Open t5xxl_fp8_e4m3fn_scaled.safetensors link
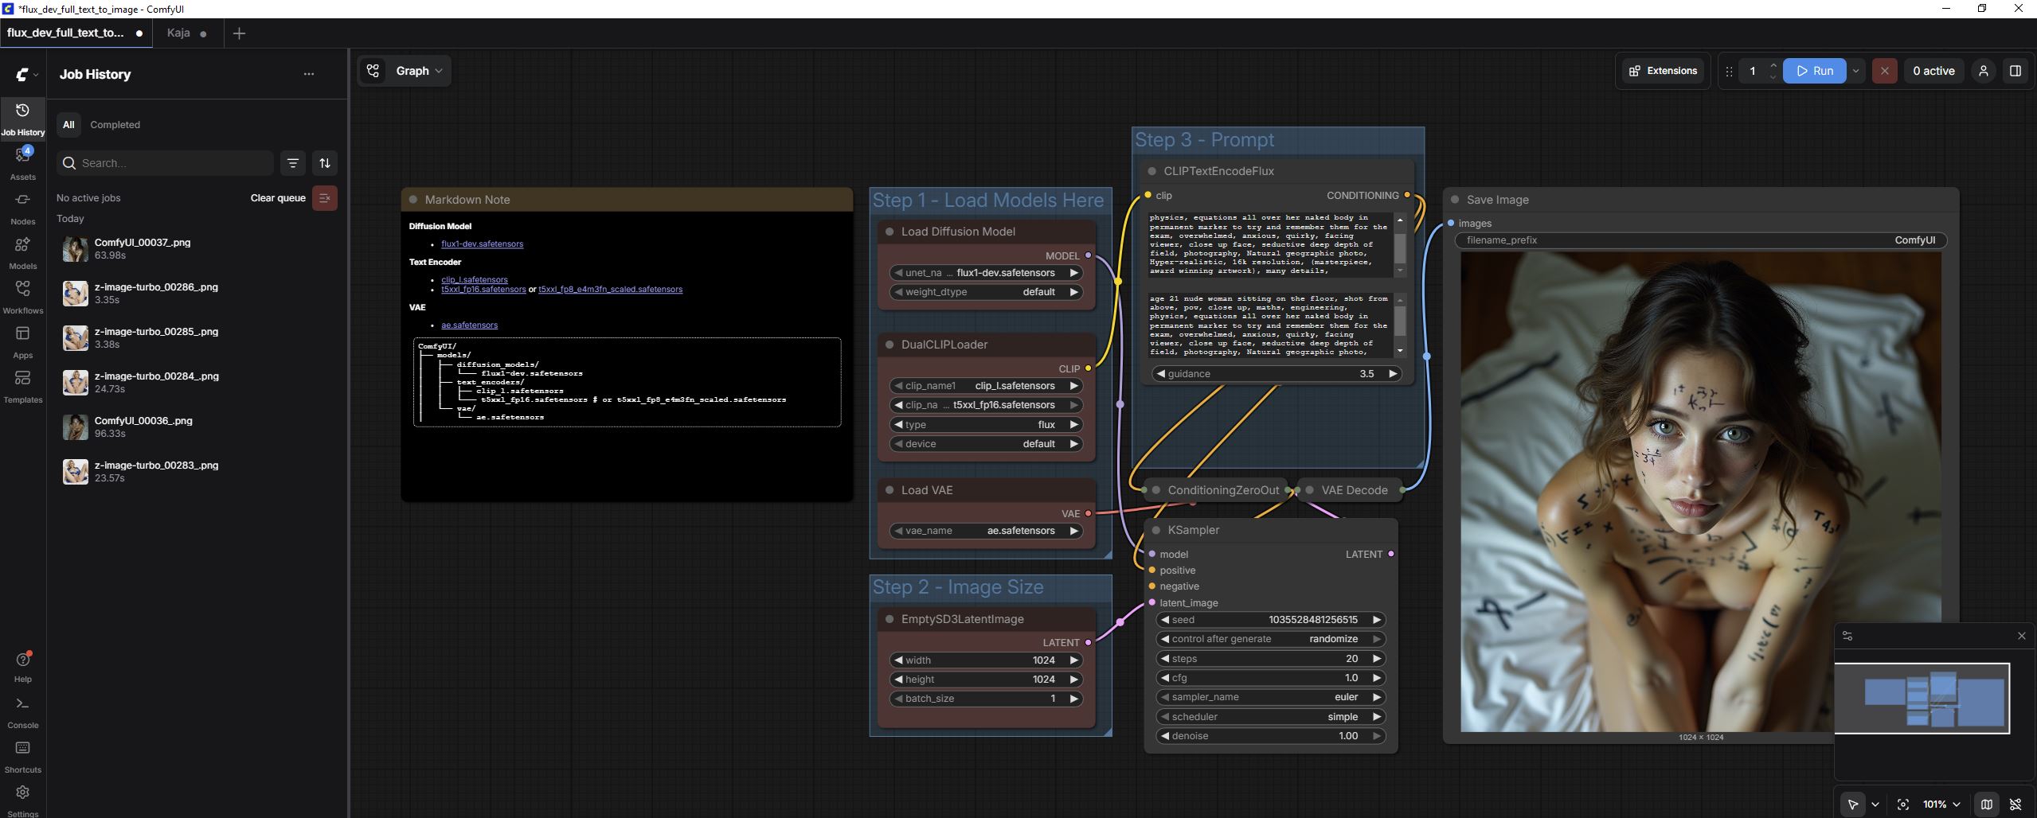 click(x=610, y=290)
